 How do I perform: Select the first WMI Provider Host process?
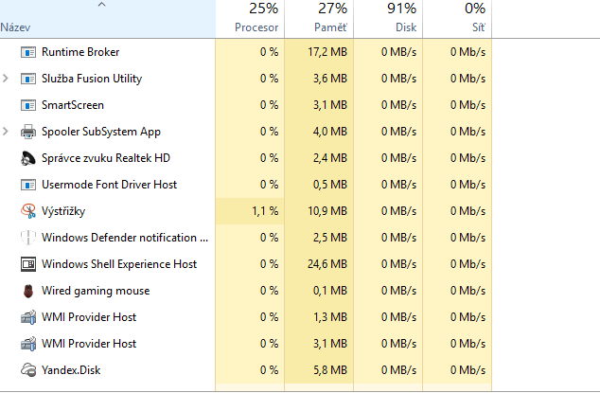tap(89, 317)
